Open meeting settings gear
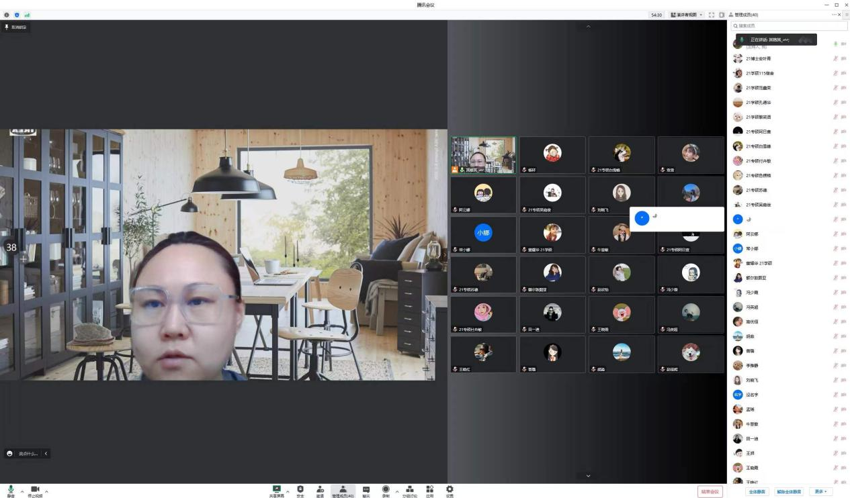 click(450, 491)
